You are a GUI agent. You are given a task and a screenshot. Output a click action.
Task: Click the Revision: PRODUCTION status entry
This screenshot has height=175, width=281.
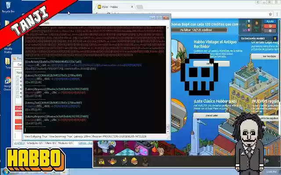(x=119, y=136)
